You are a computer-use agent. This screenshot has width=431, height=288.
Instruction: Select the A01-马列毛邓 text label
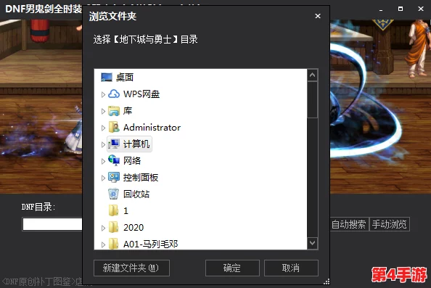pos(150,244)
